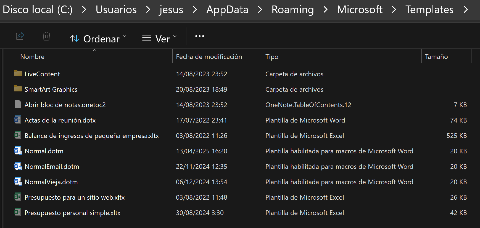The image size is (480, 228).
Task: Sort by the Nombre column header
Action: pos(32,57)
